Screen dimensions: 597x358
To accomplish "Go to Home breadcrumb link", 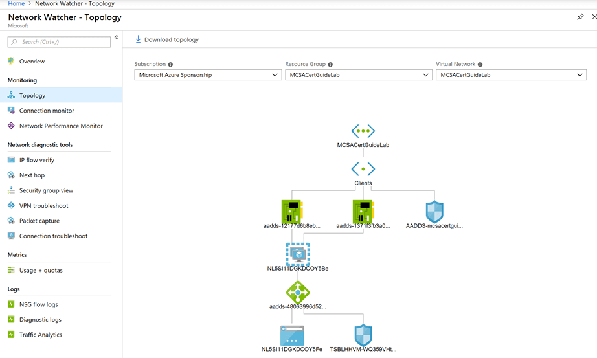I will coord(16,4).
